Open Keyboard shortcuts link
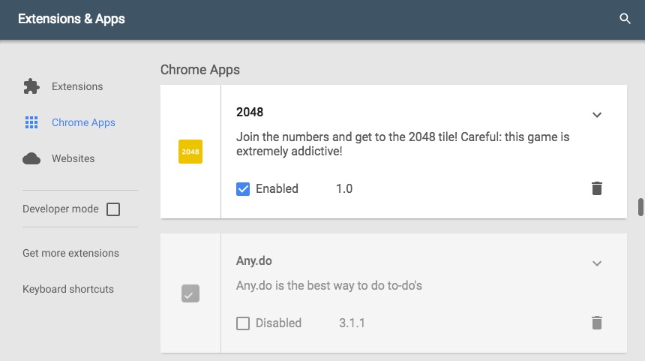This screenshot has width=645, height=361. pyautogui.click(x=68, y=289)
